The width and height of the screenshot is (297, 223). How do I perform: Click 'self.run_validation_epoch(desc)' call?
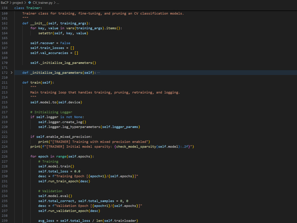pyautogui.click(x=69, y=211)
